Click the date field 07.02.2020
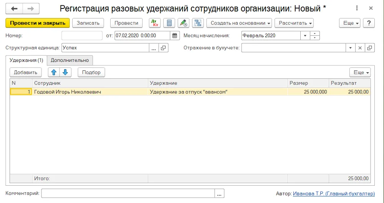384x203 pixels. [142, 35]
